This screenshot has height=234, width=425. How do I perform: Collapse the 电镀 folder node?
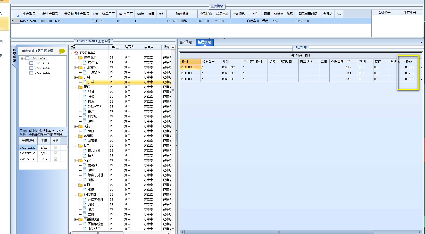[x=75, y=185]
